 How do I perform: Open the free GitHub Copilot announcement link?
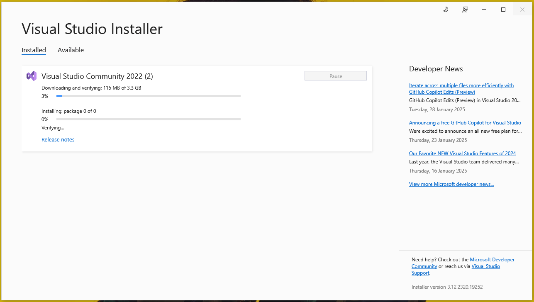click(x=465, y=123)
